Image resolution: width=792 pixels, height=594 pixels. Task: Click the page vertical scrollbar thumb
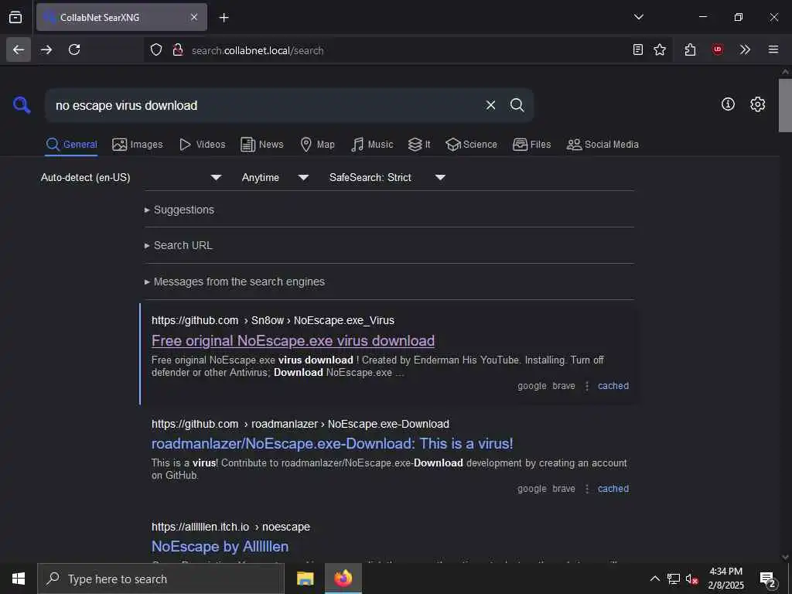pyautogui.click(x=785, y=105)
